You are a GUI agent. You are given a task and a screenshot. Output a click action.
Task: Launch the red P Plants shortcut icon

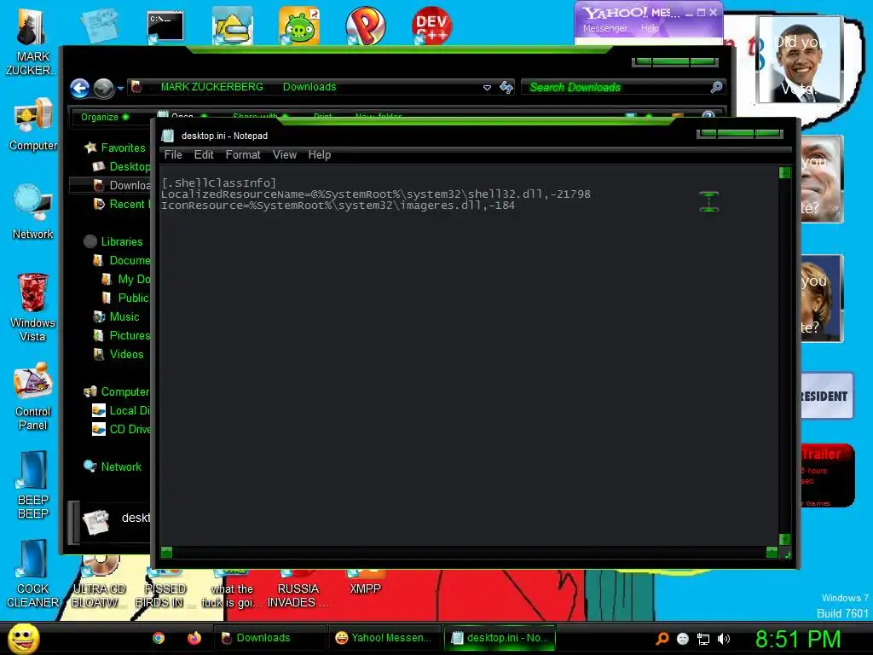pos(365,26)
